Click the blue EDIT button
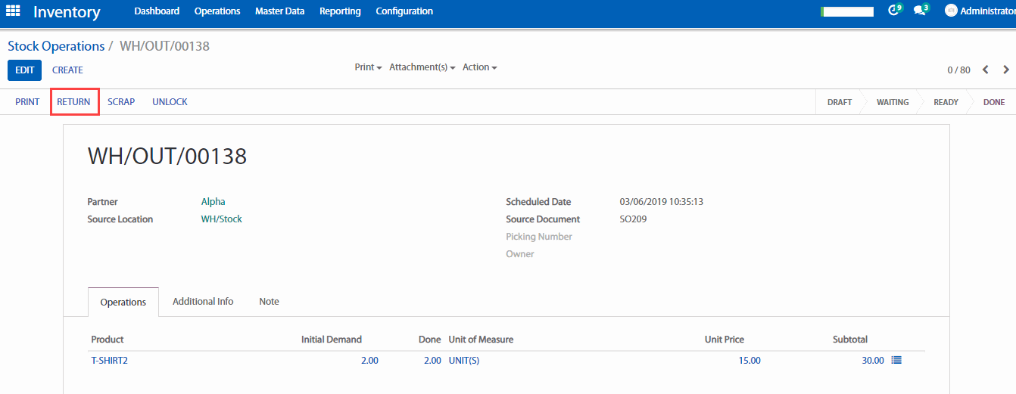 click(x=24, y=70)
